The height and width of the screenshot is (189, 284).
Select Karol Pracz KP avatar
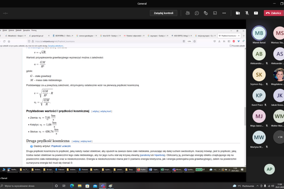click(259, 96)
